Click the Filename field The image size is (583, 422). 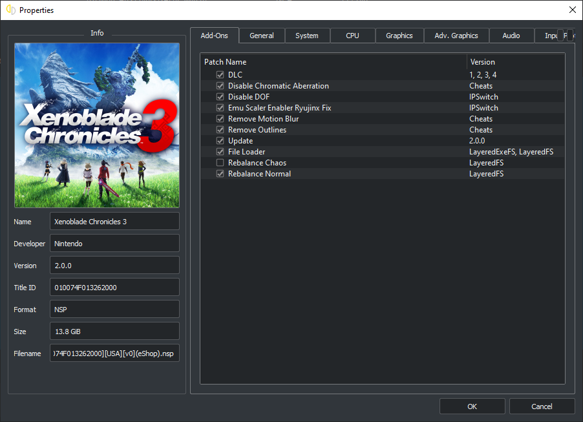pyautogui.click(x=114, y=353)
